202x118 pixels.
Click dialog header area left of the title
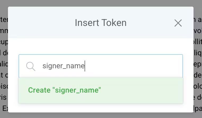tap(41, 22)
